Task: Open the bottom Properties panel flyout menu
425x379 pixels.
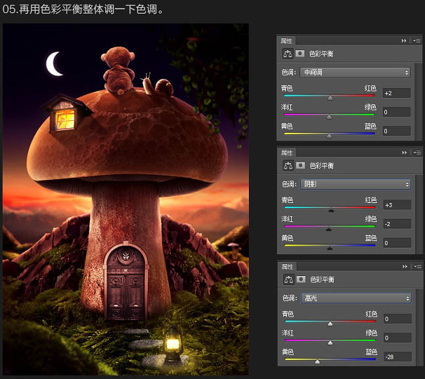Action: pyautogui.click(x=416, y=266)
